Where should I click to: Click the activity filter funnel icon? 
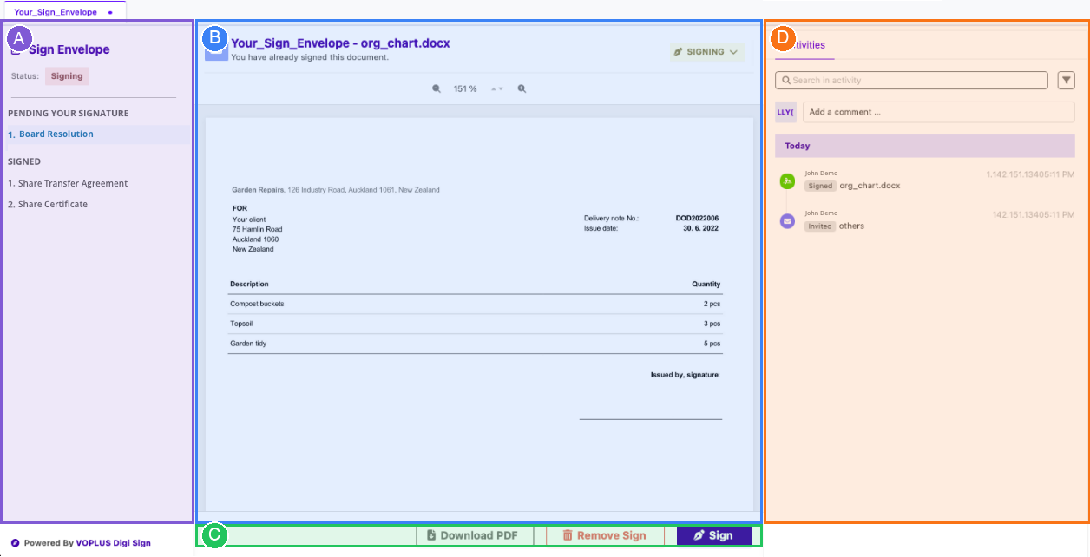pyautogui.click(x=1067, y=80)
